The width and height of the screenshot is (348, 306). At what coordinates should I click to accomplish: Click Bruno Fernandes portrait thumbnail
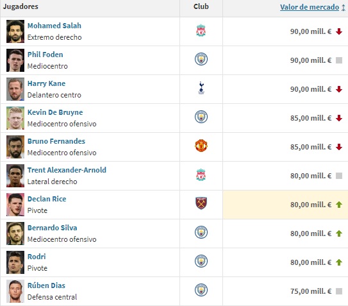[15, 147]
